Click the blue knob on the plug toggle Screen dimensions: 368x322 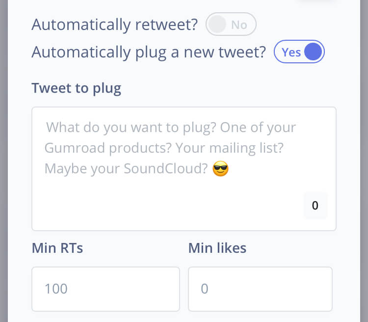tap(313, 52)
